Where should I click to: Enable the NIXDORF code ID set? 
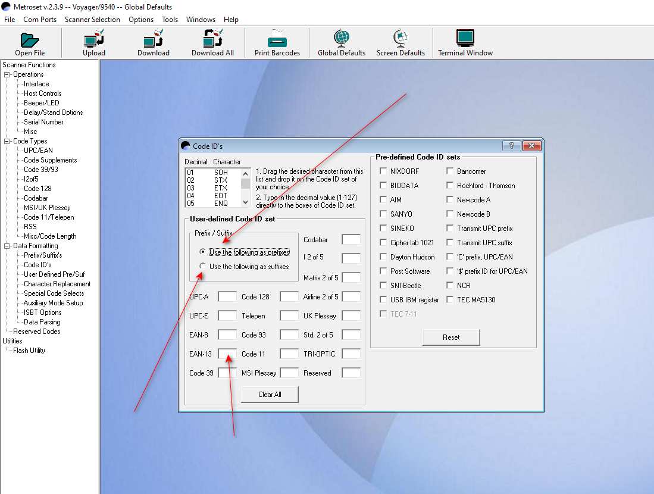383,171
